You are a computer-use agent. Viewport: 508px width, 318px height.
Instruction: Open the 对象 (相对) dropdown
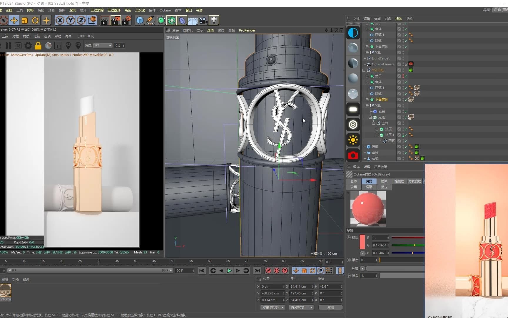[x=273, y=307]
